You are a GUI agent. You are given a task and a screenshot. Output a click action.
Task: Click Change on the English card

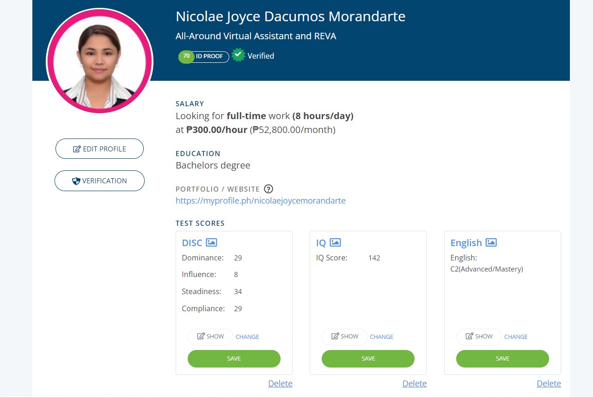tap(516, 337)
